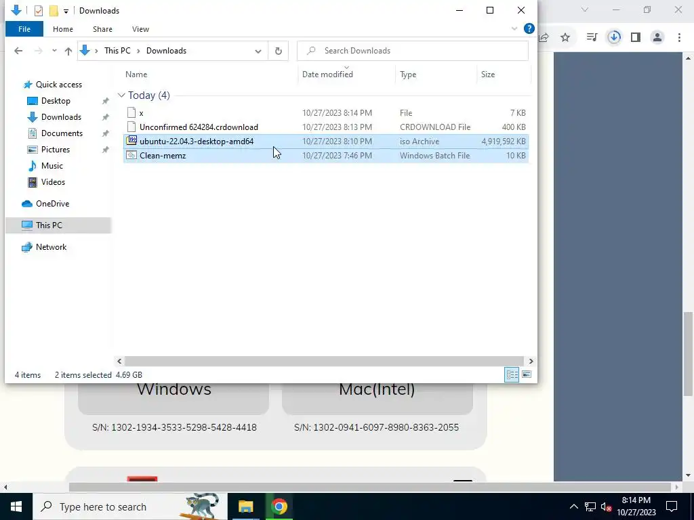Open OneDrive in navigation pane

click(52, 204)
